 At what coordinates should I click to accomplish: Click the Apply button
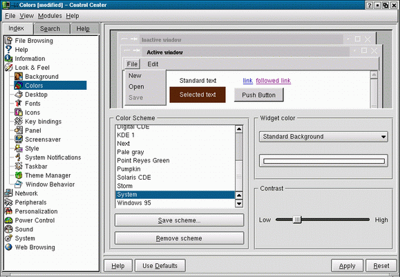coord(347,266)
